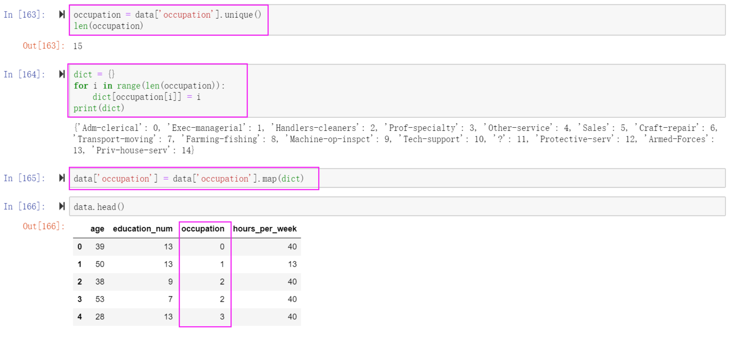Click row index 2 in the dataframe
Screen dimensions: 731x339
pos(79,282)
